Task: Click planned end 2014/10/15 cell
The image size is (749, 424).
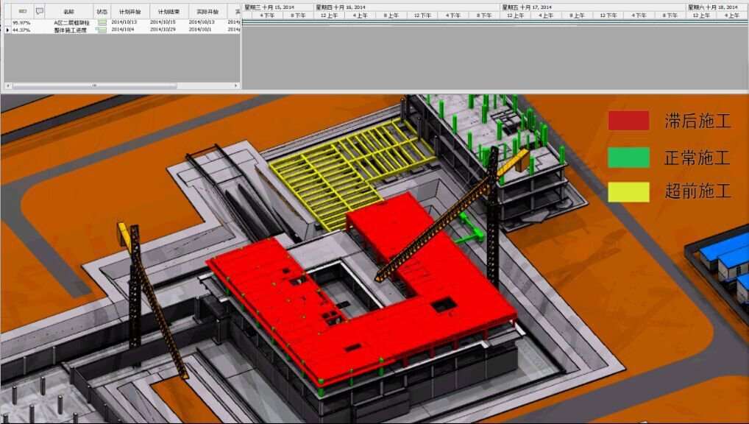Action: pyautogui.click(x=163, y=22)
